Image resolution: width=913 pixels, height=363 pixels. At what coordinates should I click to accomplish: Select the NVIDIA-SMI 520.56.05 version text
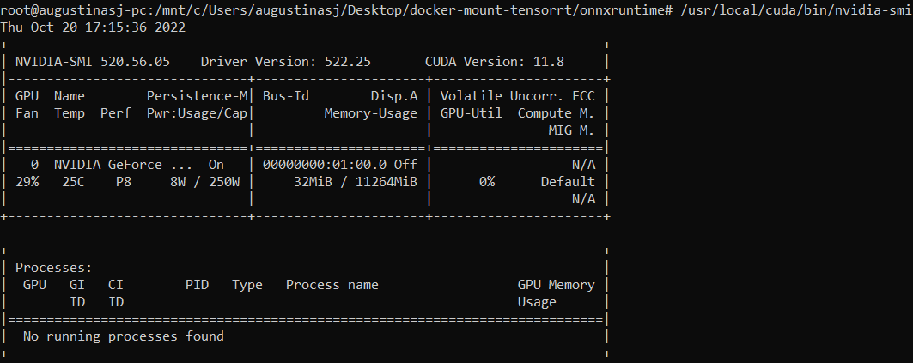click(x=93, y=62)
